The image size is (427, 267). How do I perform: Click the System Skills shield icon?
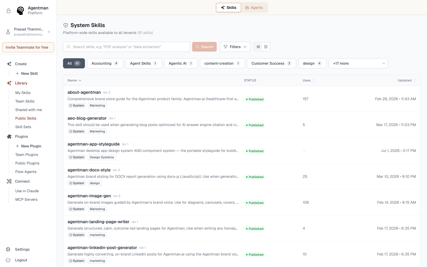pyautogui.click(x=66, y=25)
